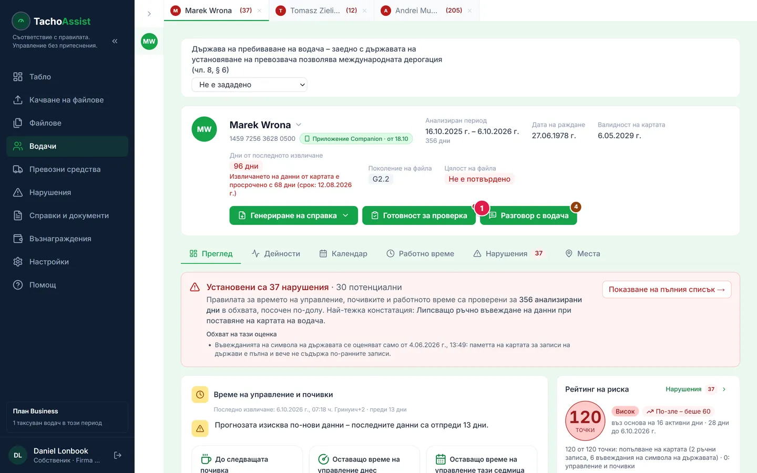Click the yellow warning icon beside Прогнозата
Screen dimensions: 757x473
tap(200, 429)
